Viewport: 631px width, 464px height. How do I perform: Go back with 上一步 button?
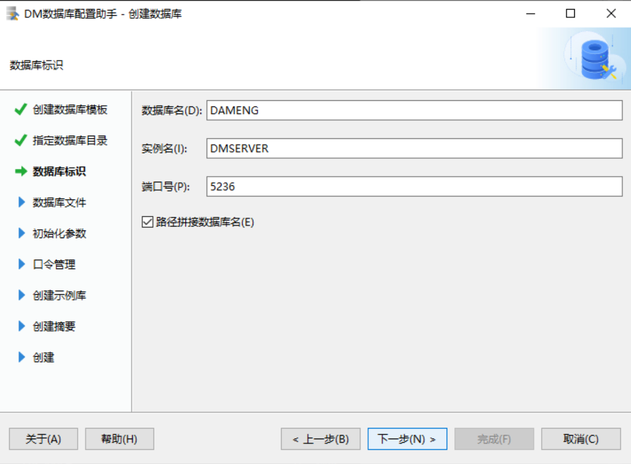(321, 439)
